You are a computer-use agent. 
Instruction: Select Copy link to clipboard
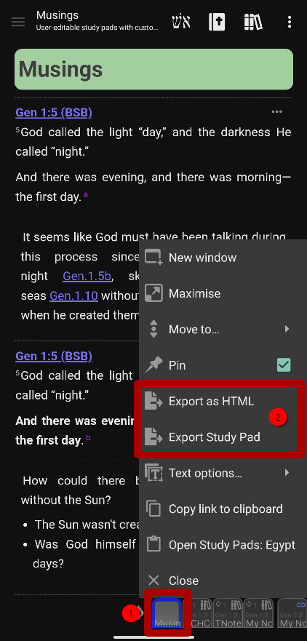point(223,509)
